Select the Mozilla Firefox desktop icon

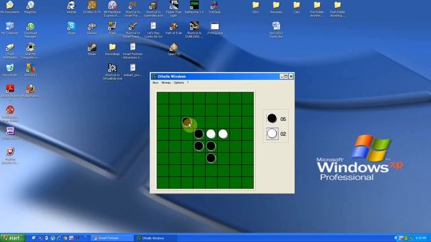[x=30, y=91]
